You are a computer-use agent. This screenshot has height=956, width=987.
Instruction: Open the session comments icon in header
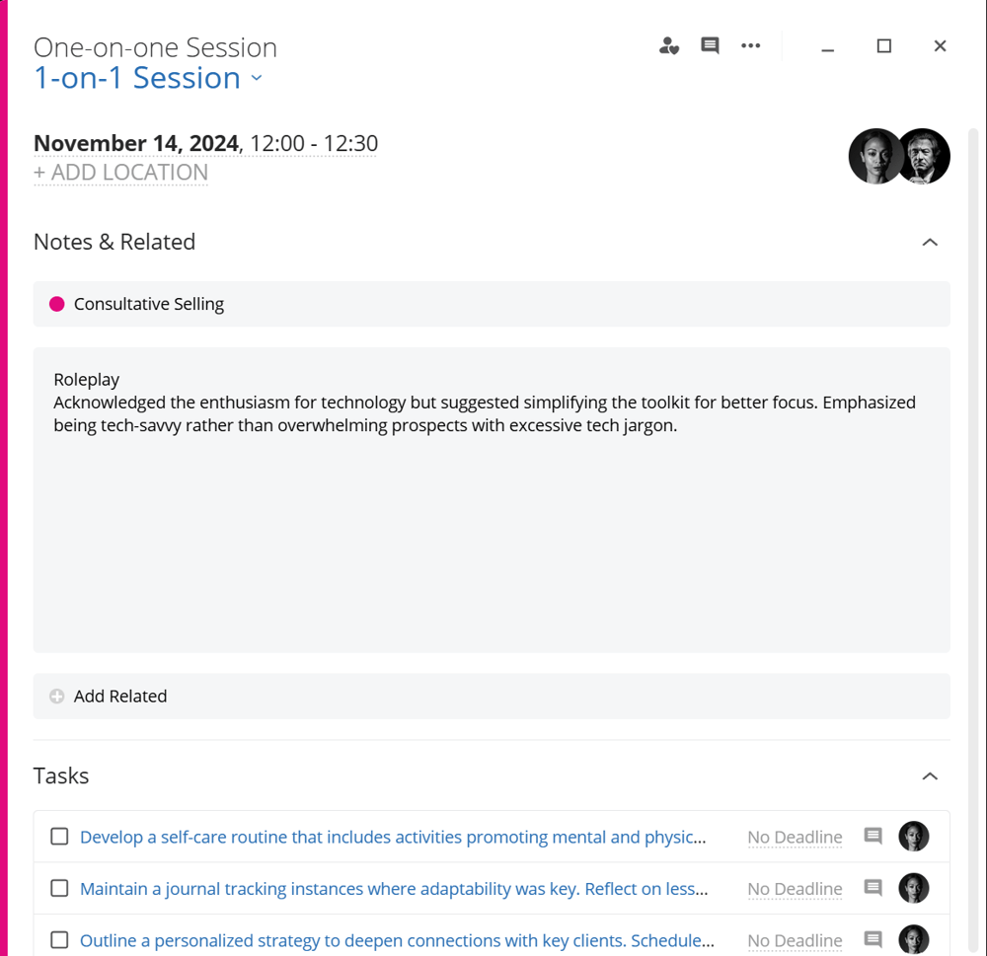[x=710, y=46]
